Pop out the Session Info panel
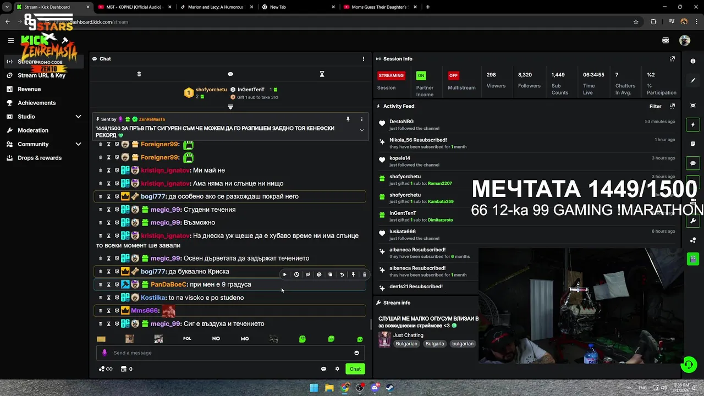This screenshot has width=704, height=396. (x=672, y=59)
